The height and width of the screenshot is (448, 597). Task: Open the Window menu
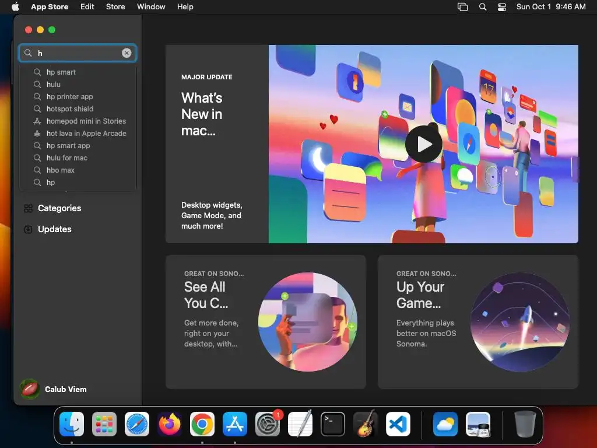[x=151, y=6]
